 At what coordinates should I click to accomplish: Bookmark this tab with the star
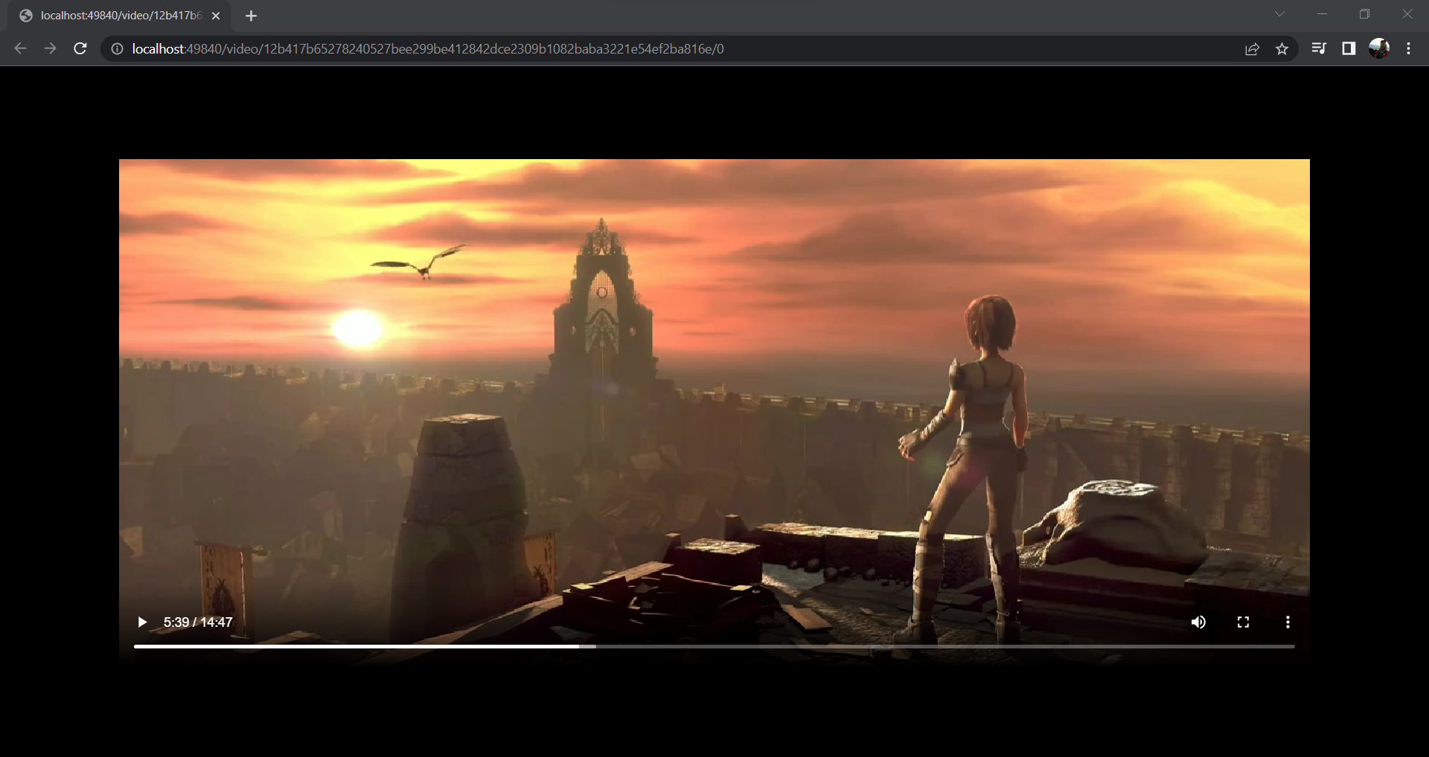(x=1282, y=49)
